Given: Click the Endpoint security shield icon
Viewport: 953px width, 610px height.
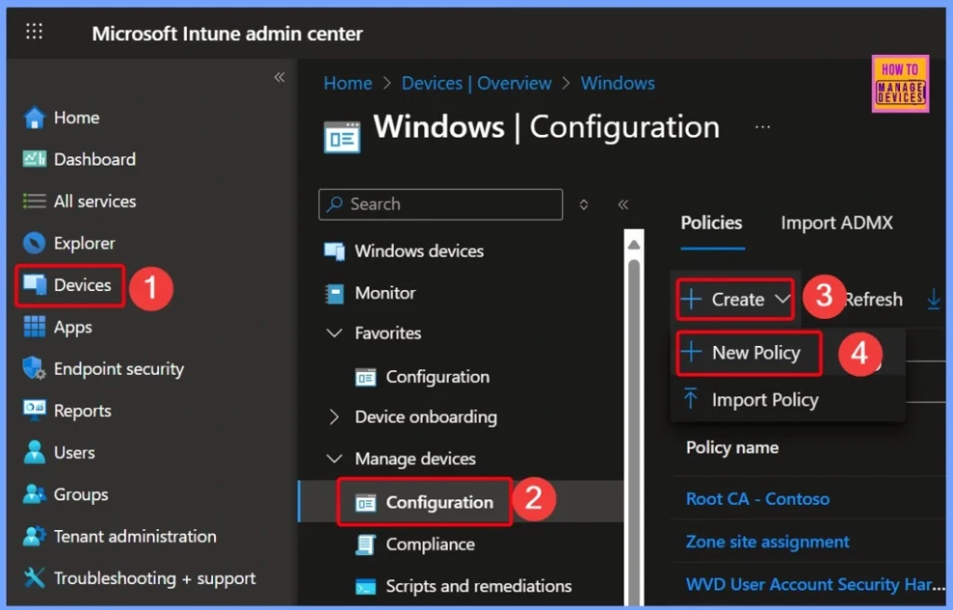Looking at the screenshot, I should [34, 368].
